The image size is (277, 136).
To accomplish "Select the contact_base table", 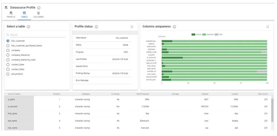I will (x=8, y=64).
